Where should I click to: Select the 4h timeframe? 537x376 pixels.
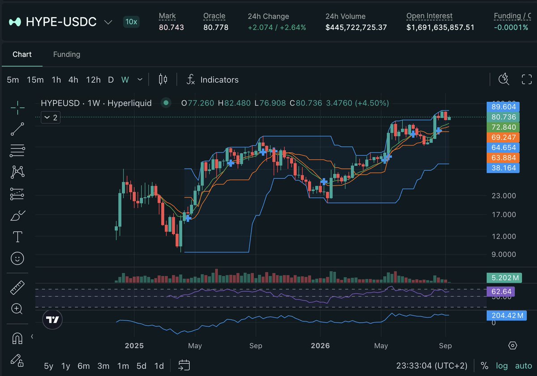[73, 80]
